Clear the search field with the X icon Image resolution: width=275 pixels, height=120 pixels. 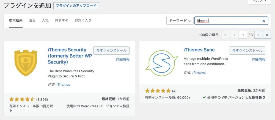(x=263, y=21)
